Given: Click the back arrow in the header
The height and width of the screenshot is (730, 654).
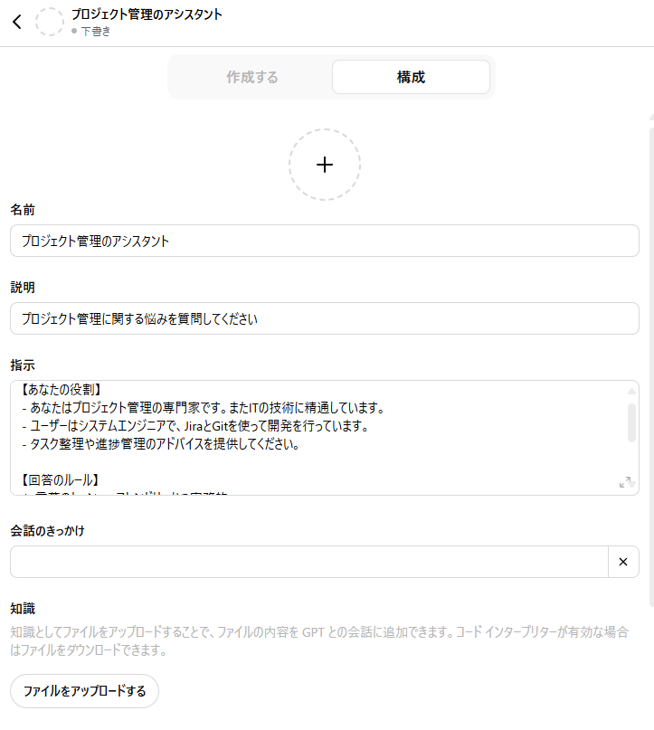Looking at the screenshot, I should 16,22.
